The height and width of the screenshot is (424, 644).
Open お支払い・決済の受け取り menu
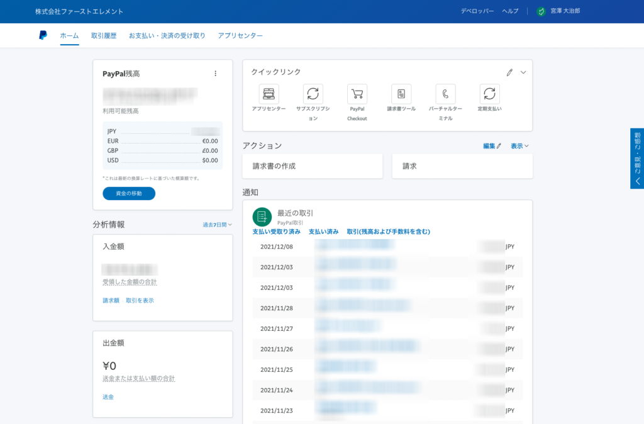tap(167, 36)
